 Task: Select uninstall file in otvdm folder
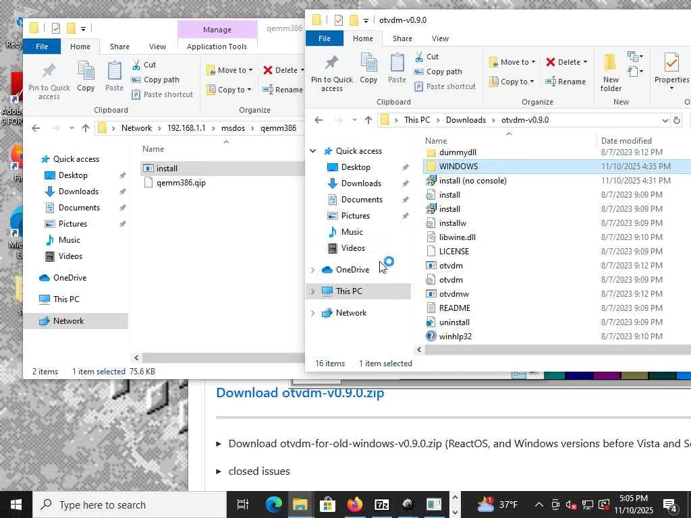coord(454,322)
